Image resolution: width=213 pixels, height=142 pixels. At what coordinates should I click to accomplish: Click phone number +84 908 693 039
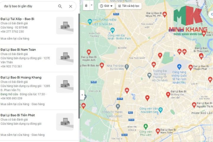point(12,98)
